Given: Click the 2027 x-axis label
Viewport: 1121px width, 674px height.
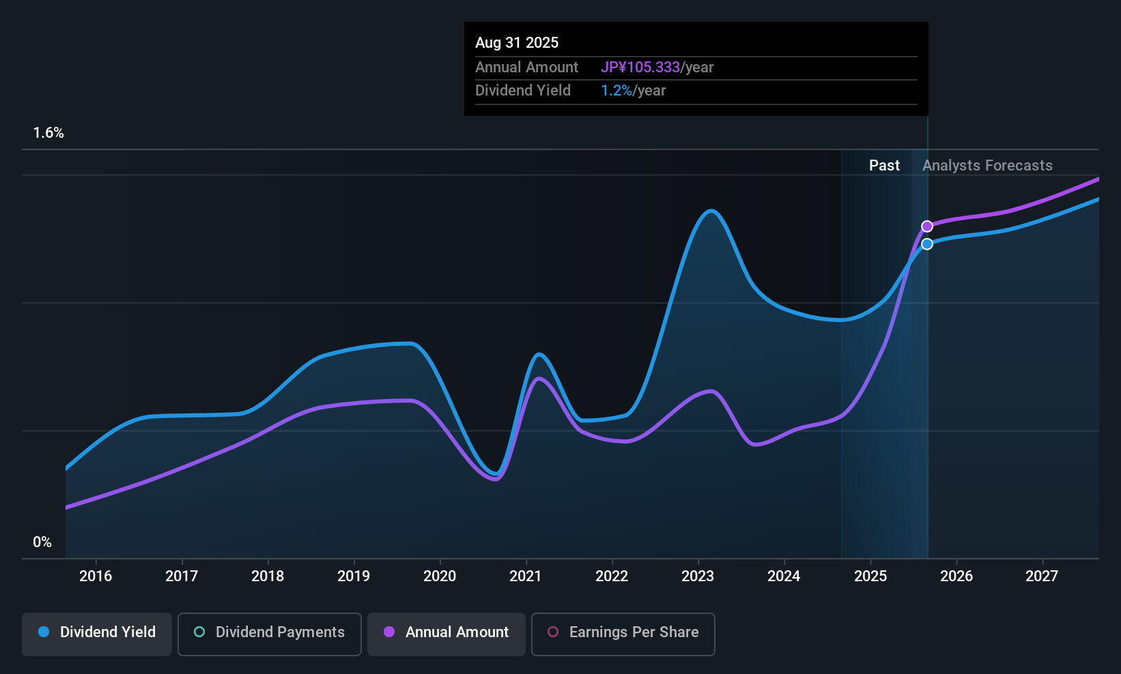Looking at the screenshot, I should [x=1042, y=576].
